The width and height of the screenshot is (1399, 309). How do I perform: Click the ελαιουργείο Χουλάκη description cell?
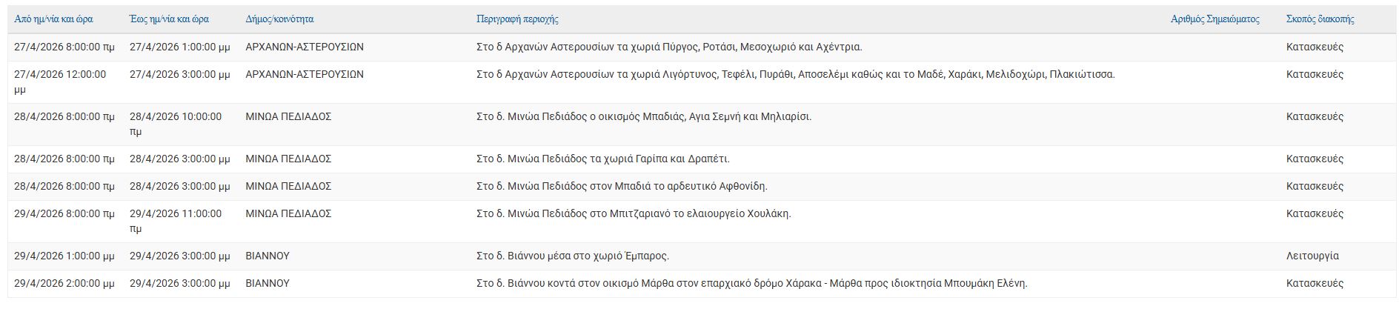pos(634,214)
